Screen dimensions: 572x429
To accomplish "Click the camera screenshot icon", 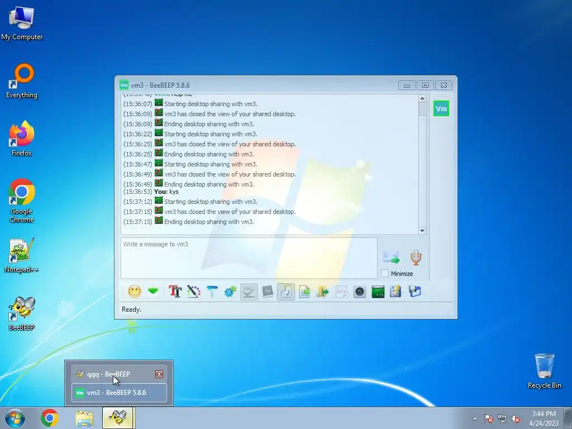I will (x=360, y=292).
